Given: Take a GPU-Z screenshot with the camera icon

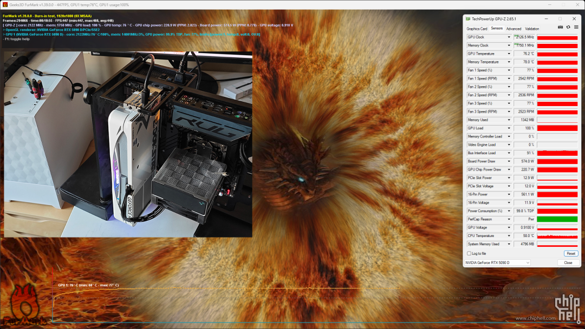Looking at the screenshot, I should pos(561,27).
